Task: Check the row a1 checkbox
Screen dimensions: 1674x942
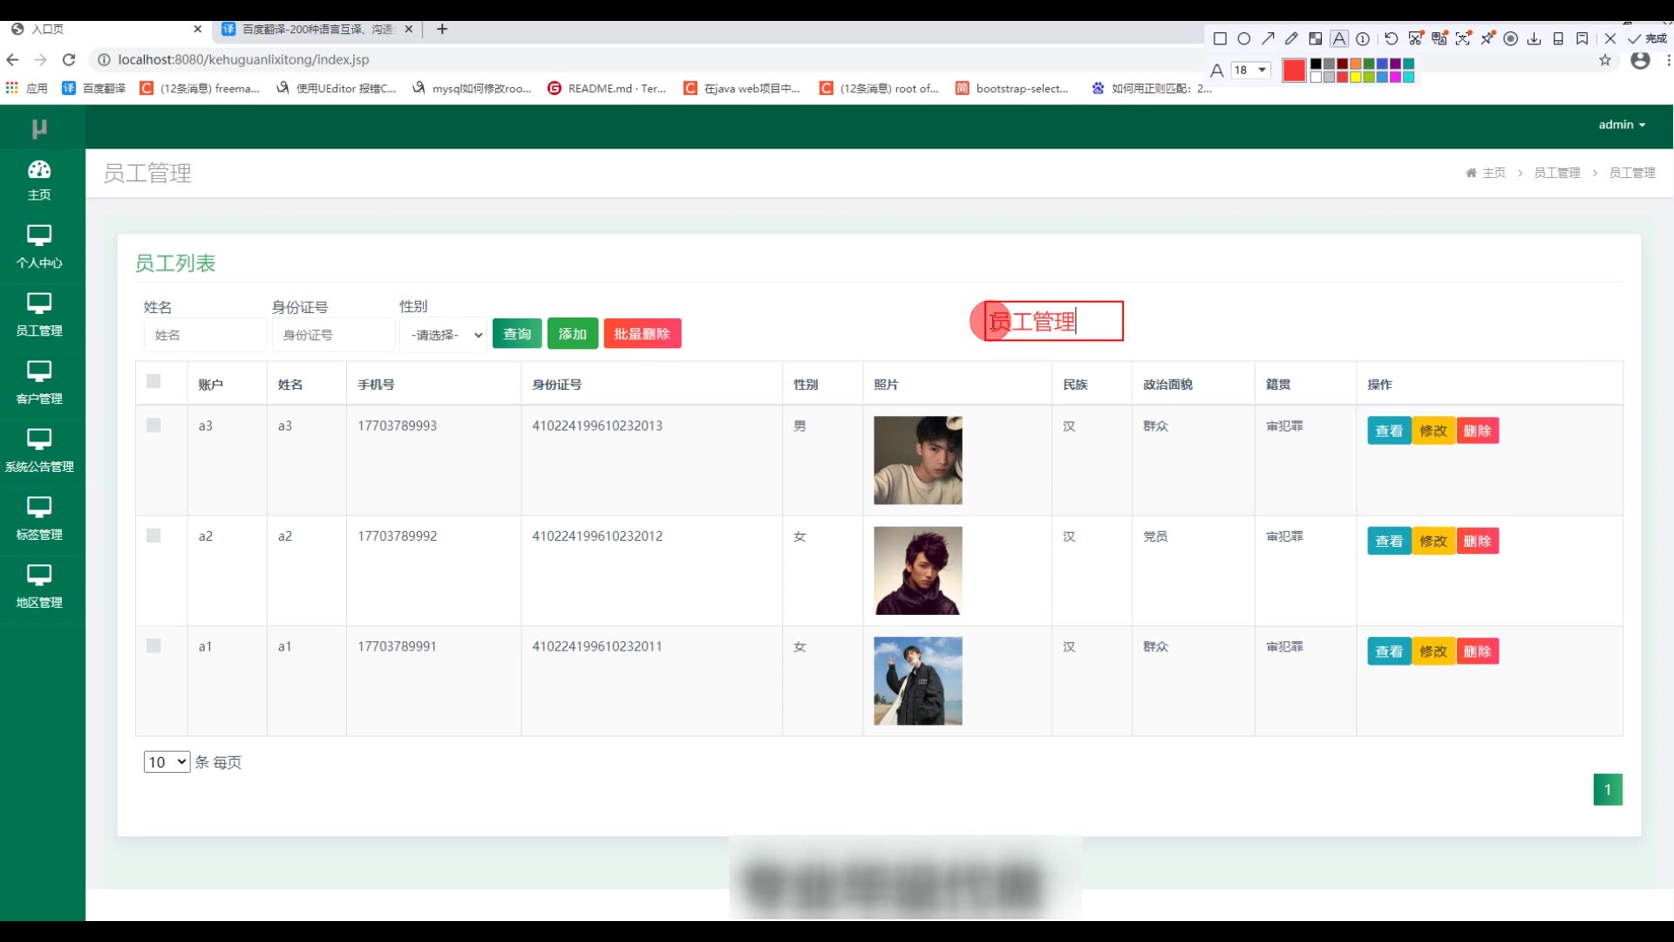Action: pos(153,646)
